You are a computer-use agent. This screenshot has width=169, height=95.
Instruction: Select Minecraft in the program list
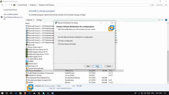(31, 45)
